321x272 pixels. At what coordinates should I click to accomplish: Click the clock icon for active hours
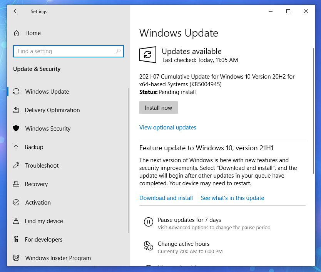tap(149, 246)
